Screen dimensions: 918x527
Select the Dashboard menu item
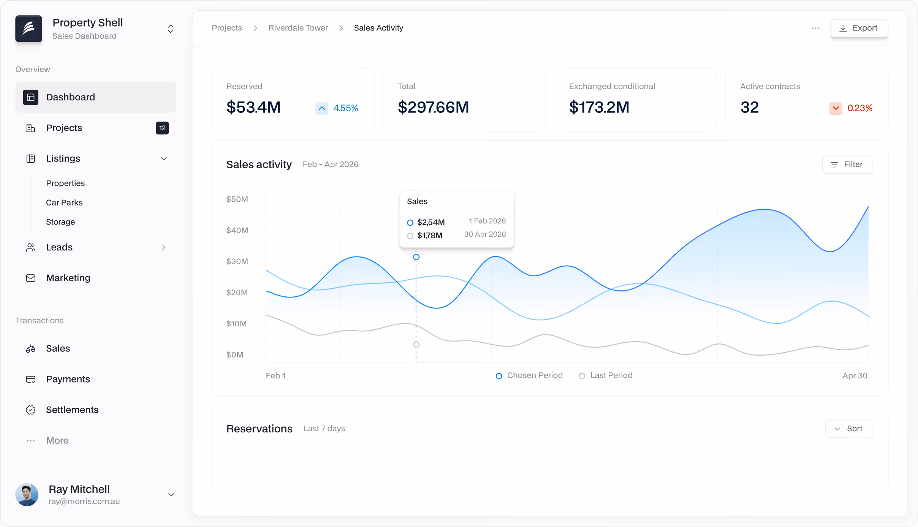[96, 97]
